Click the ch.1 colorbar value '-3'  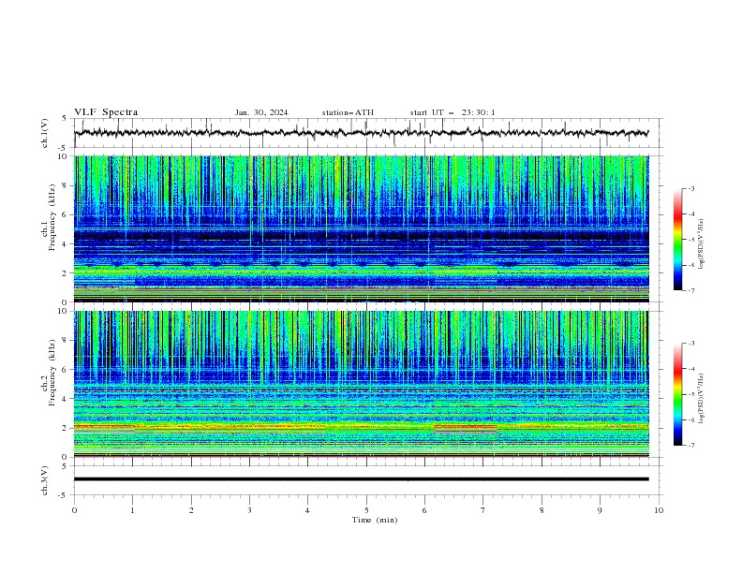[x=690, y=188]
